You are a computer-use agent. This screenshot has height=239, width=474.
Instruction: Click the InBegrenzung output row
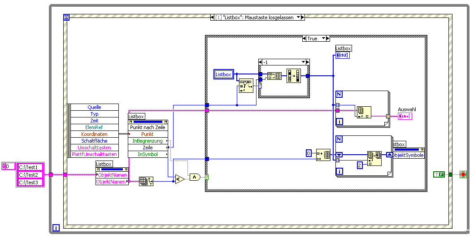coord(148,141)
